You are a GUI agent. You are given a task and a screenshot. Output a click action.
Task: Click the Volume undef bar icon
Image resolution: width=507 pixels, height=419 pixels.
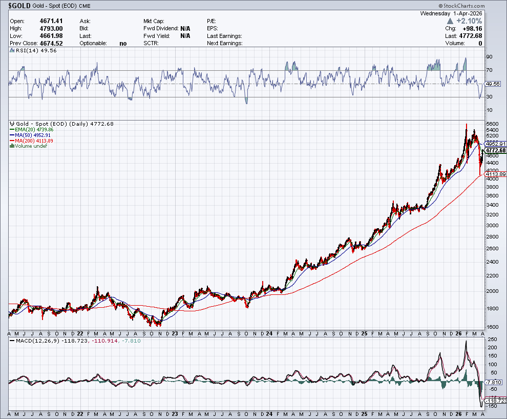11,146
